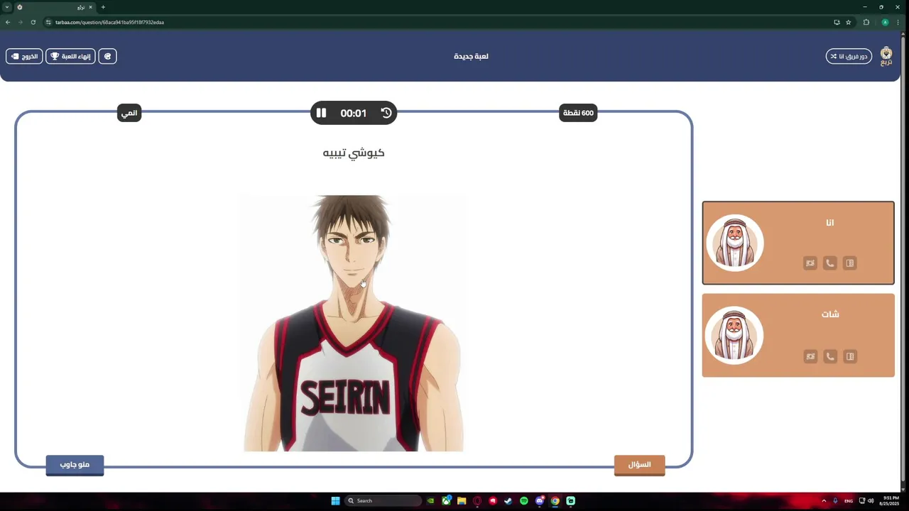Open the Windows Start menu

tap(335, 500)
